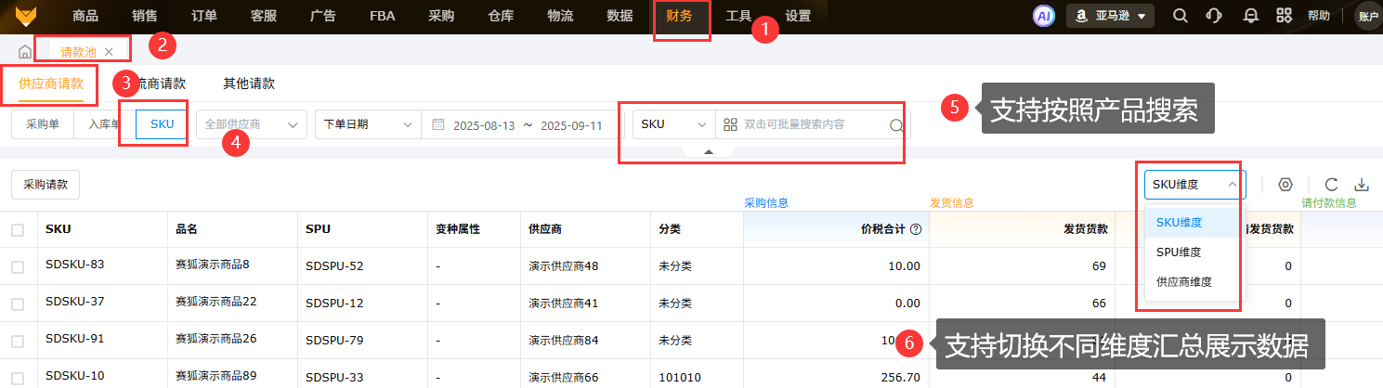Switch to 供应商请款 tab
This screenshot has width=1383, height=388.
point(51,84)
